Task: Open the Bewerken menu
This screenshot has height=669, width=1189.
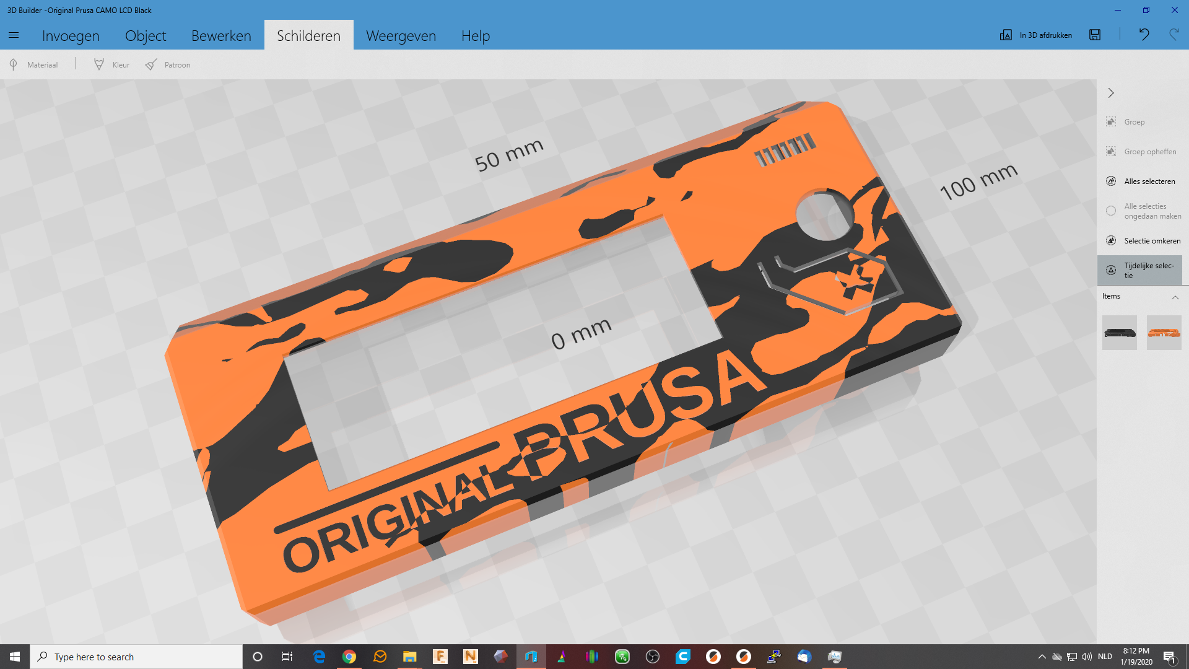Action: (x=221, y=35)
